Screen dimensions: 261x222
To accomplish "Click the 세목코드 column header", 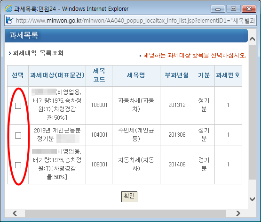I will point(99,76).
